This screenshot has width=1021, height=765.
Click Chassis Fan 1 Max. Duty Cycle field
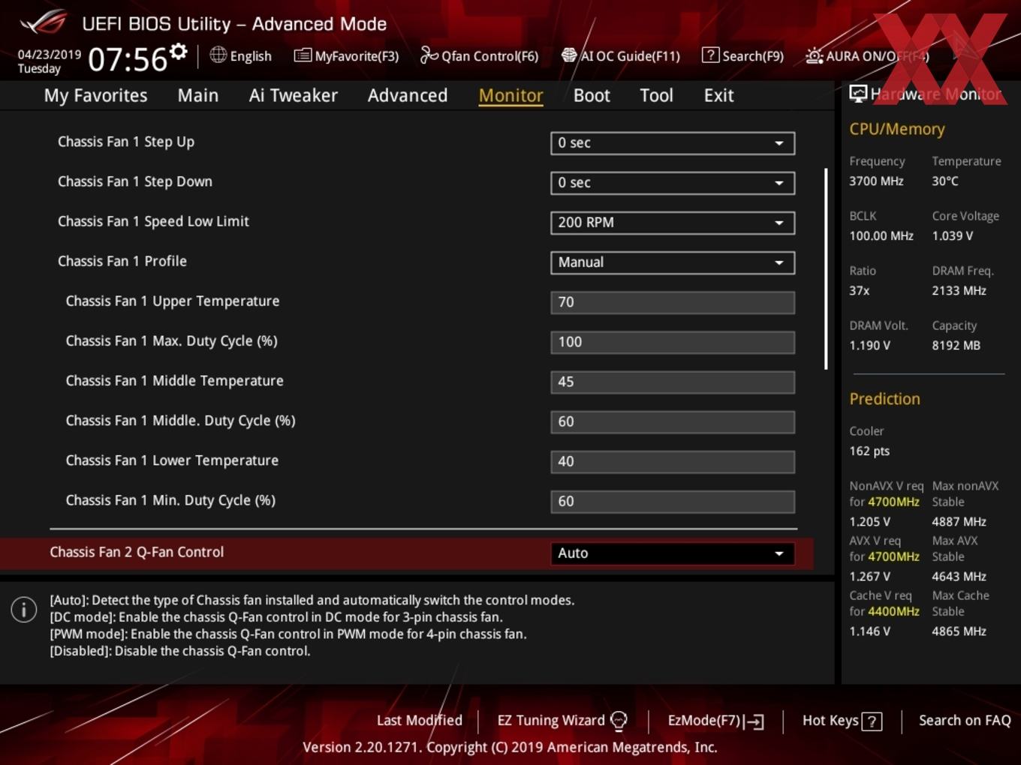tap(673, 342)
